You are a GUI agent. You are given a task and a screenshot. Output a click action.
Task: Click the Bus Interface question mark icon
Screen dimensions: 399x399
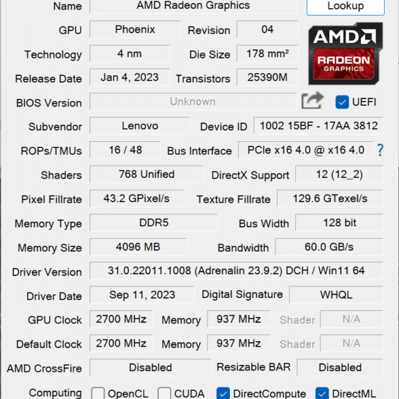[x=380, y=150]
